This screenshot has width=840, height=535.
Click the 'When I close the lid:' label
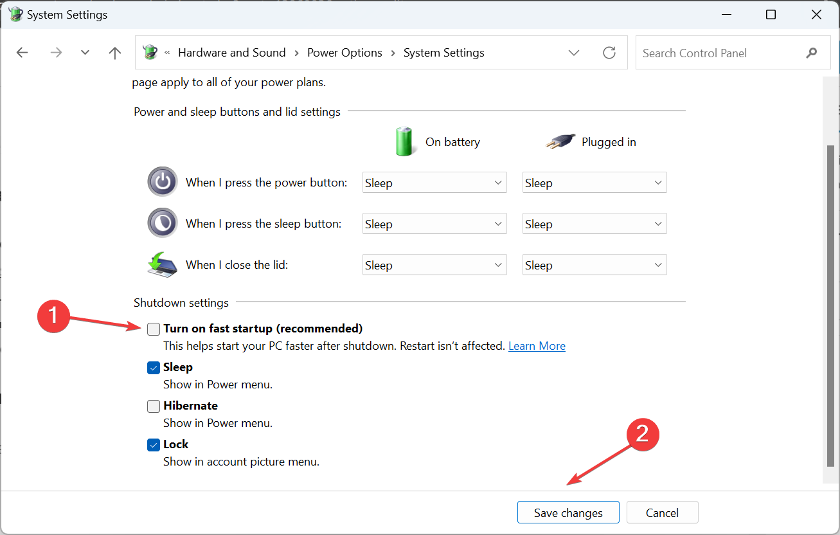point(237,265)
